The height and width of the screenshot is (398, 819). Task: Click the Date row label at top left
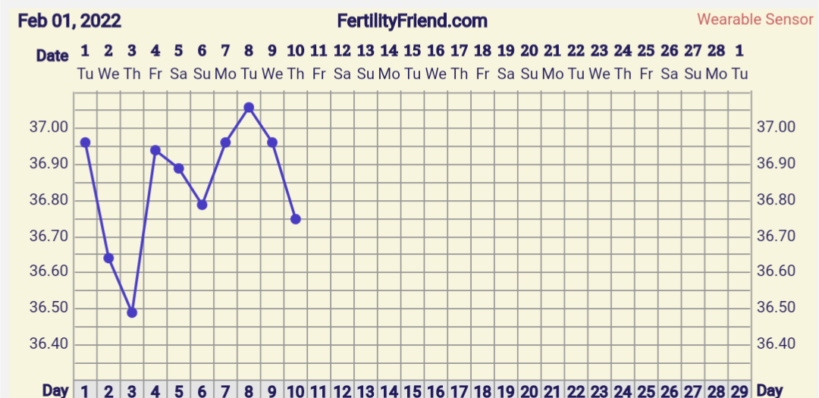(x=52, y=55)
